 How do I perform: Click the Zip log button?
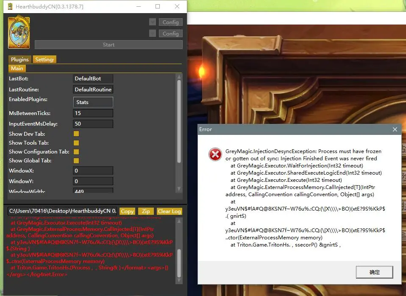coord(146,211)
